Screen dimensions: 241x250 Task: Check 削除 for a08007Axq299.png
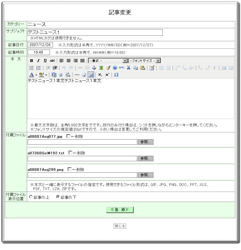70,169
